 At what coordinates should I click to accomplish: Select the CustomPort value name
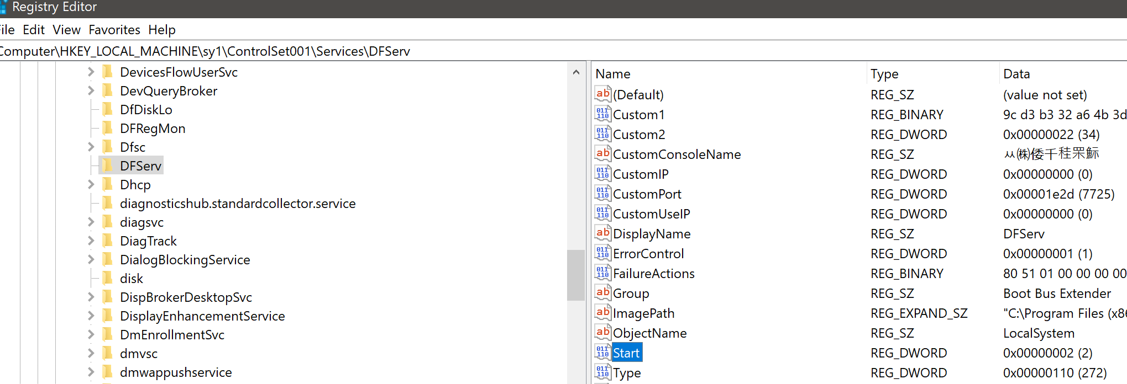pyautogui.click(x=647, y=194)
